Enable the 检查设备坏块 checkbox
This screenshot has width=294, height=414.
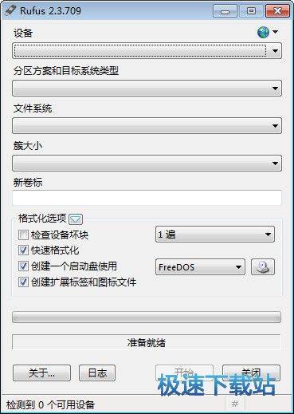(23, 235)
